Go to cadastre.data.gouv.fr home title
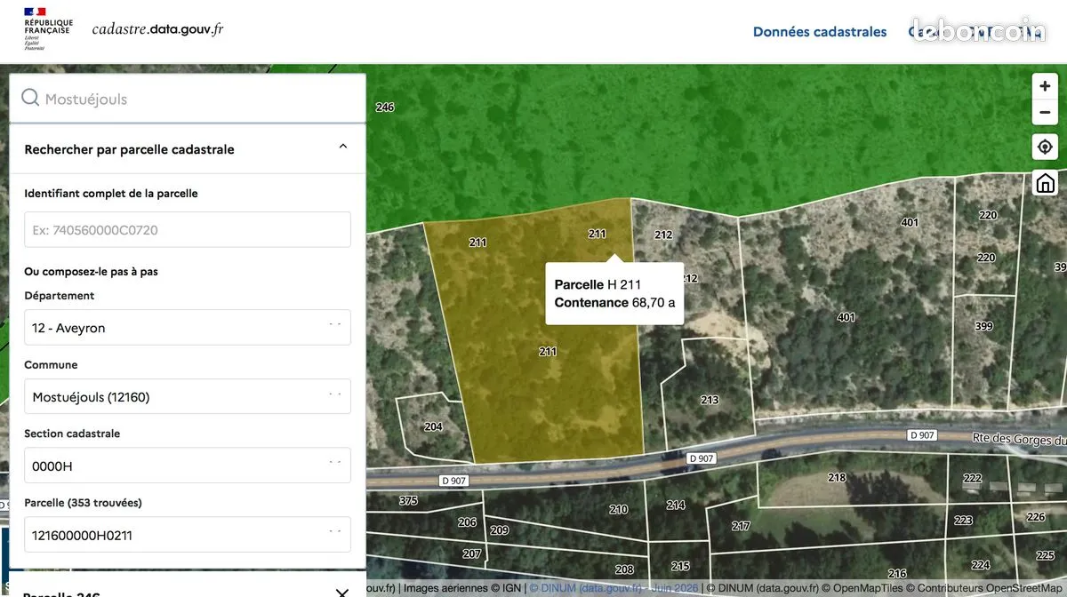 [157, 28]
